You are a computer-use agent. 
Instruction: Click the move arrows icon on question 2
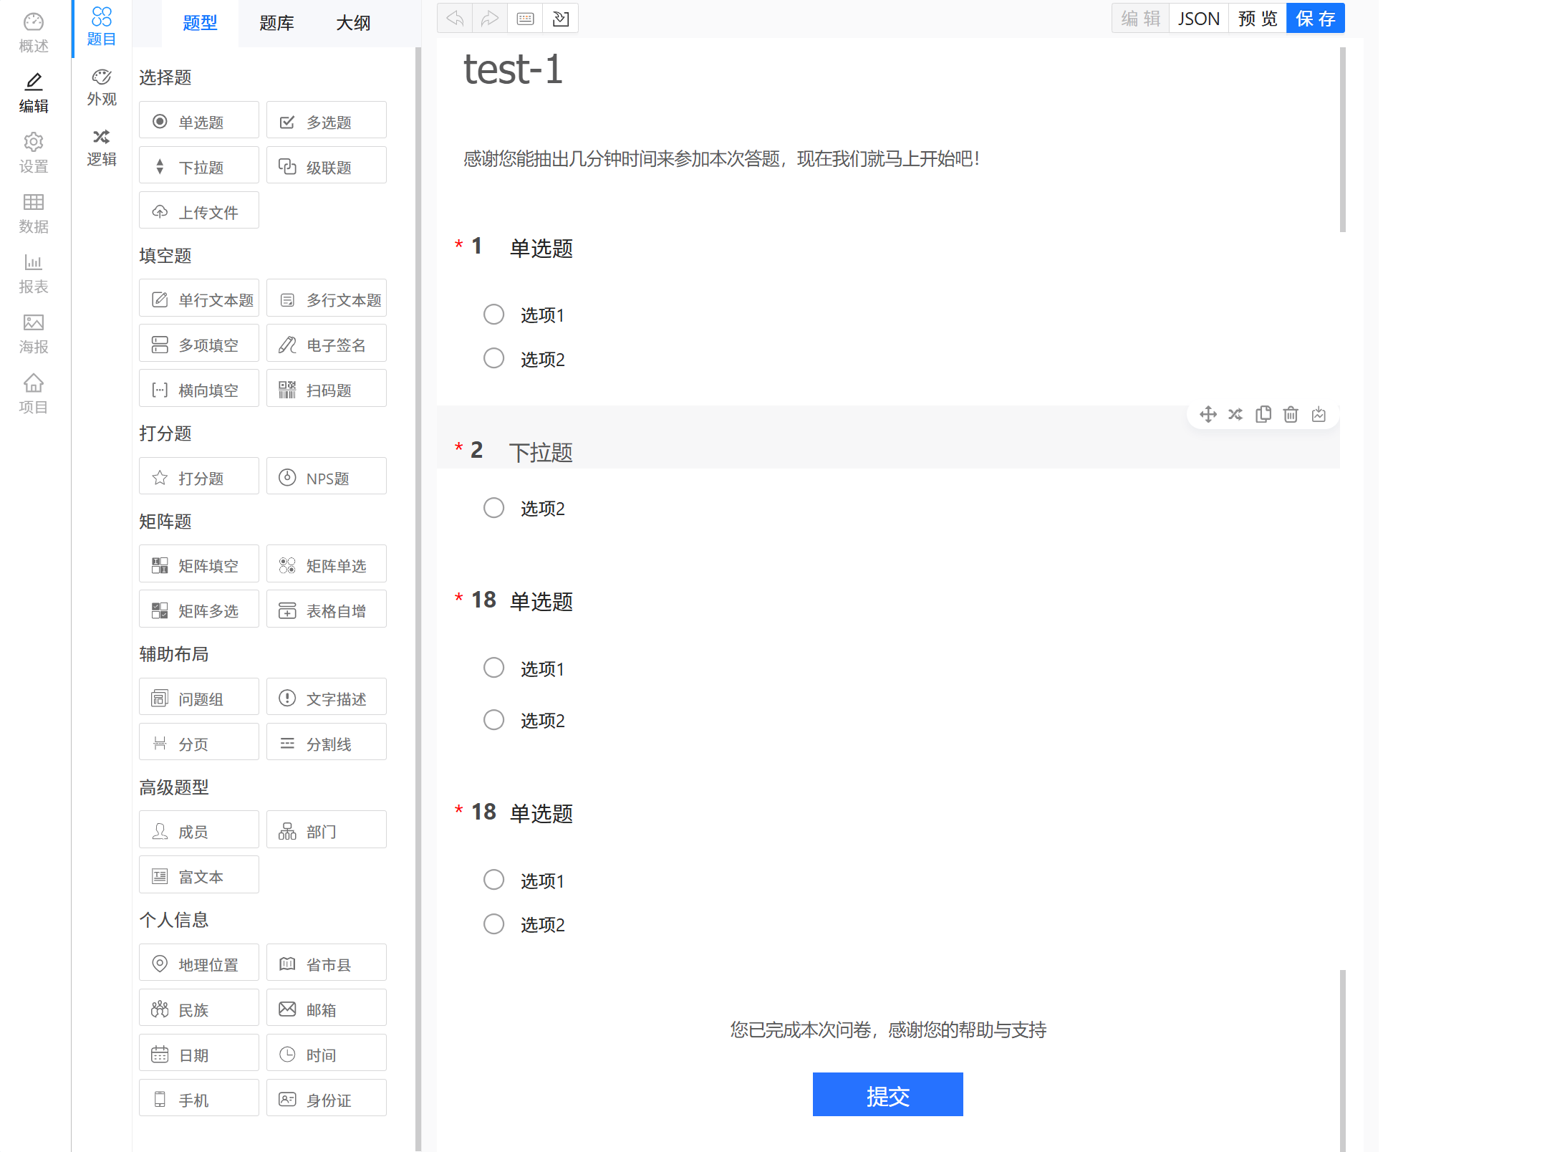[1208, 415]
